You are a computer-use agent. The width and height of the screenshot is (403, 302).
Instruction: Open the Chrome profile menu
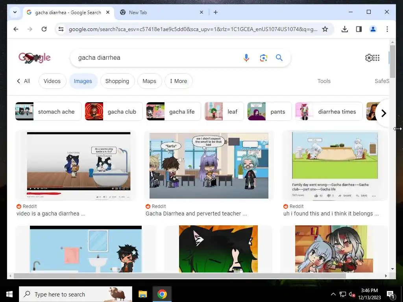[373, 29]
